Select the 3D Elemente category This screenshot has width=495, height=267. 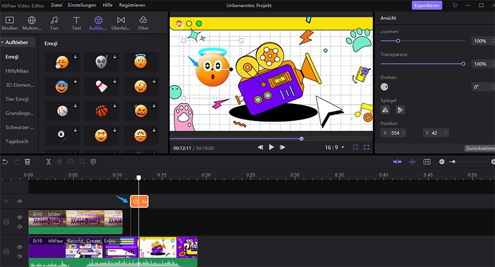coord(20,85)
